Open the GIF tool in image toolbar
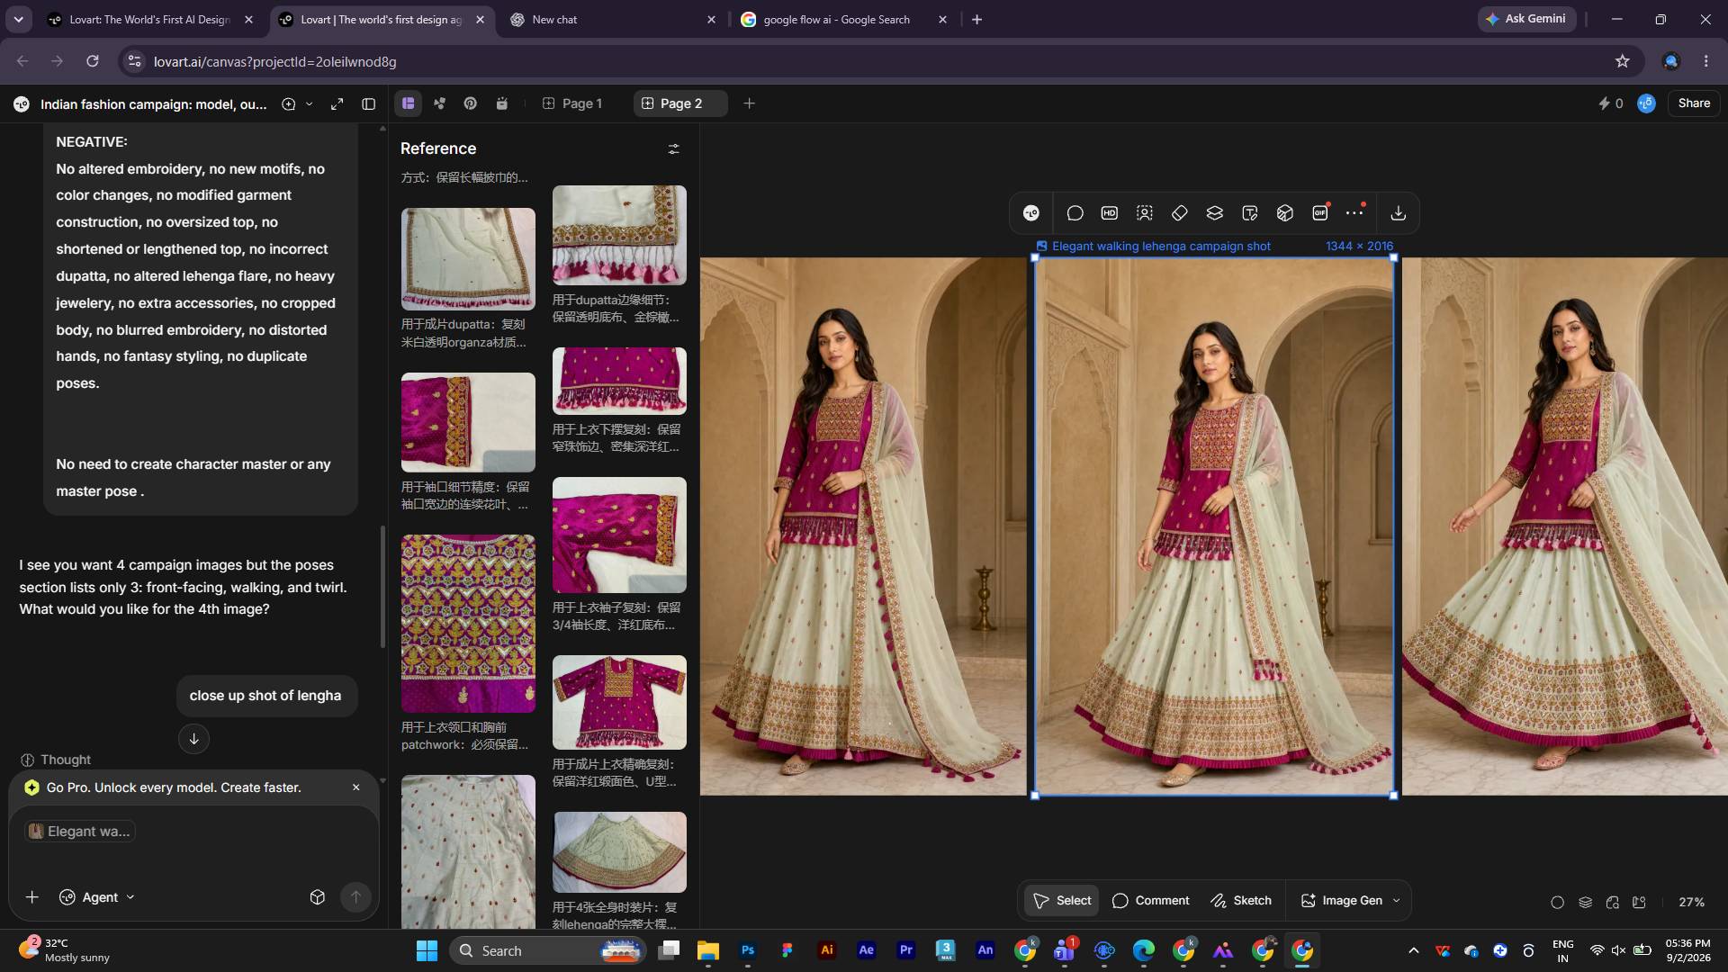The image size is (1728, 972). coord(1320,213)
